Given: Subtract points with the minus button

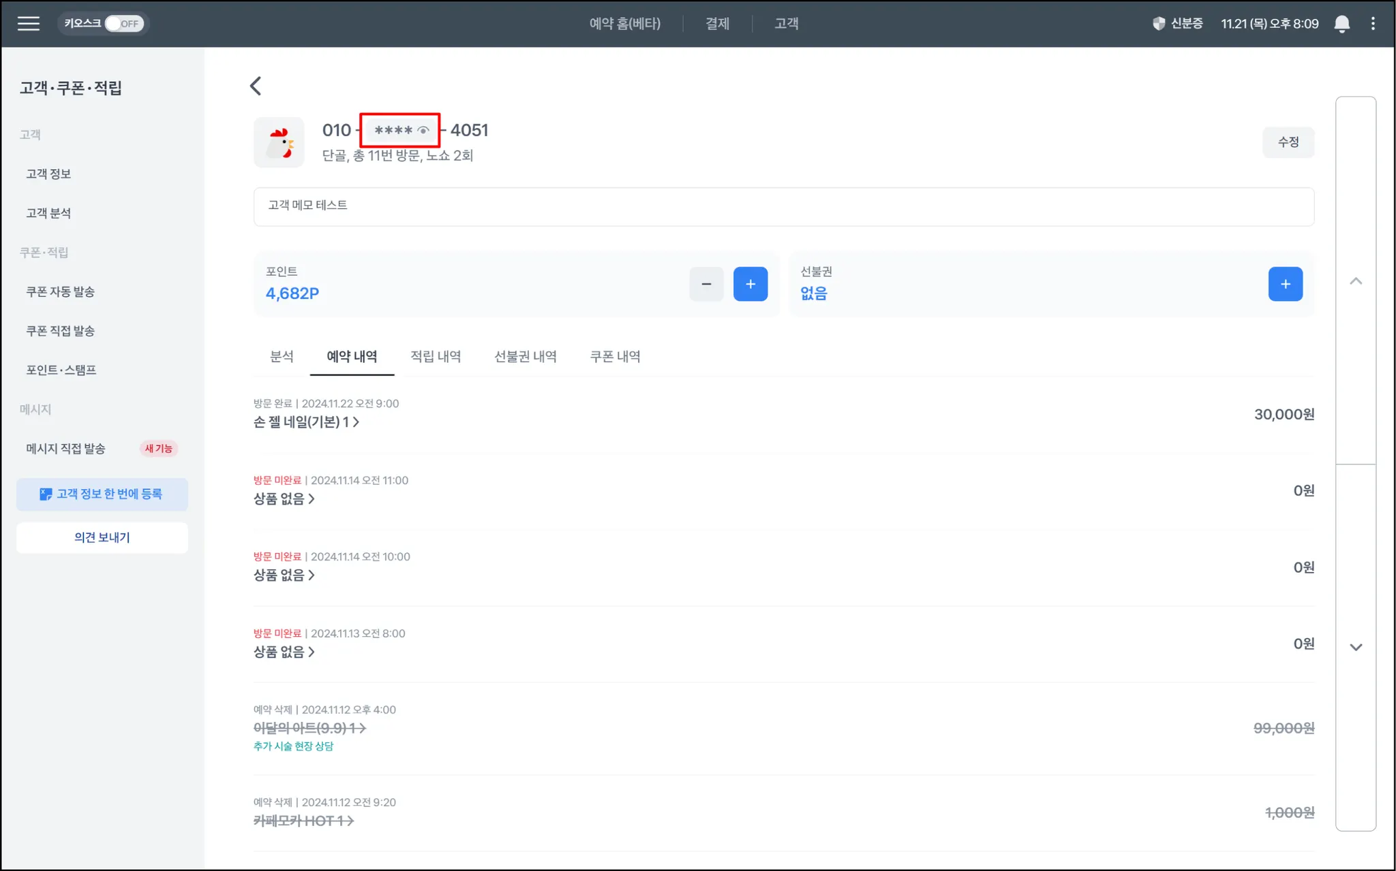Looking at the screenshot, I should [706, 284].
